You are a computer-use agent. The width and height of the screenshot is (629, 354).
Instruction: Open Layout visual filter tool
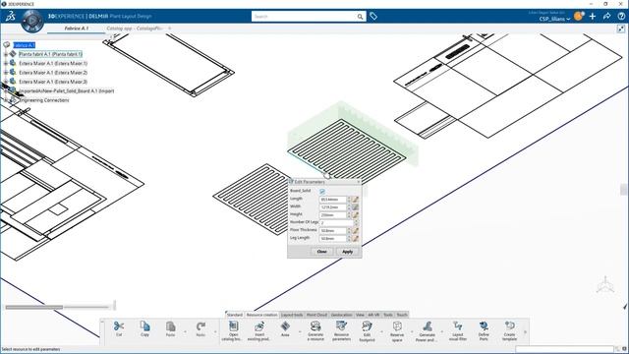(x=458, y=325)
